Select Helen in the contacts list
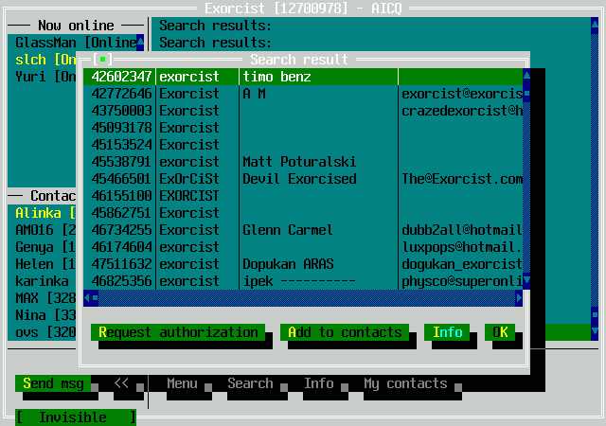 coord(42,264)
